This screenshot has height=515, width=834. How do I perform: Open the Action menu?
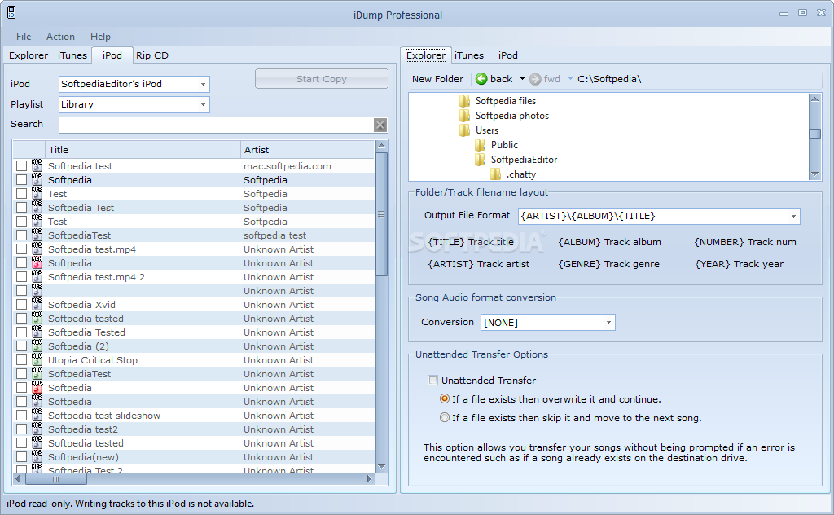click(x=60, y=36)
